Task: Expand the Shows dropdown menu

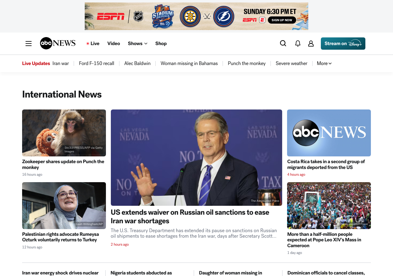Action: (x=138, y=44)
